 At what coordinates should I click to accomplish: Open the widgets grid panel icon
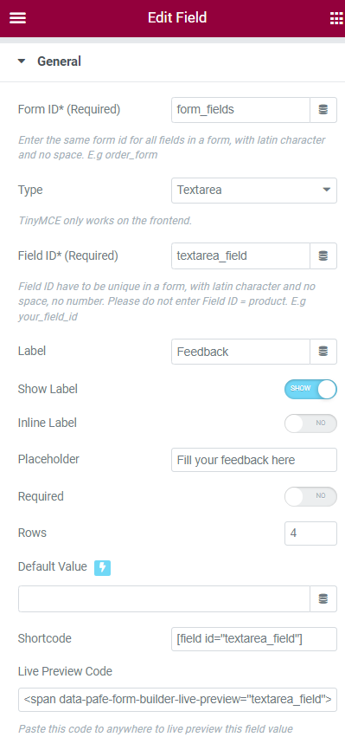(x=336, y=18)
